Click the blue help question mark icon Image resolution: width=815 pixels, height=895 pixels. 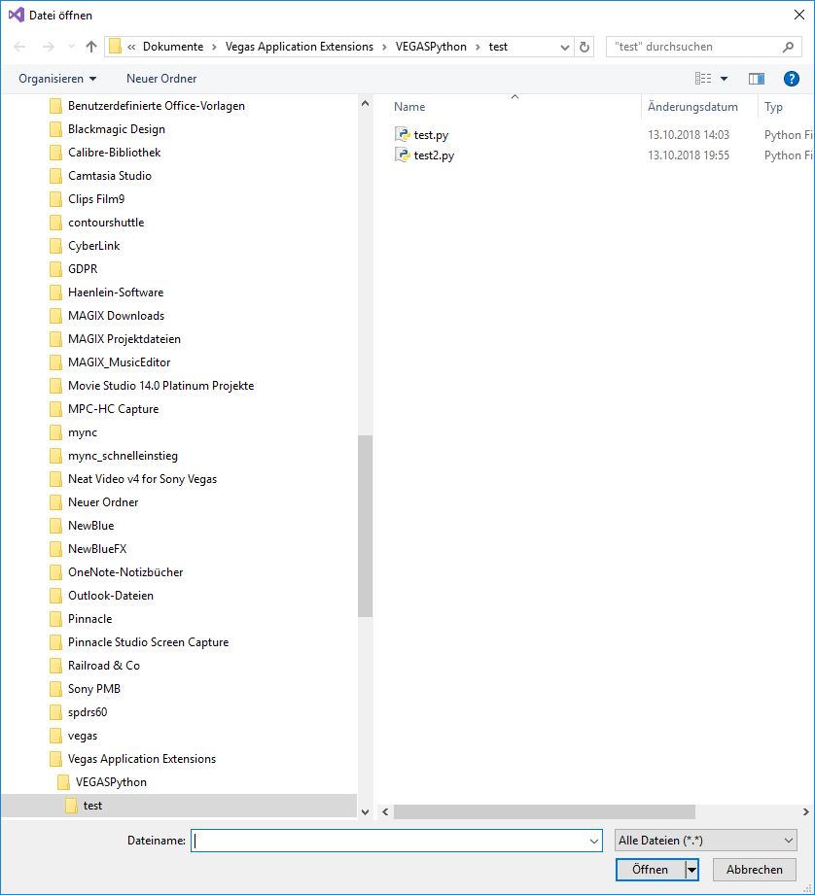click(x=791, y=79)
